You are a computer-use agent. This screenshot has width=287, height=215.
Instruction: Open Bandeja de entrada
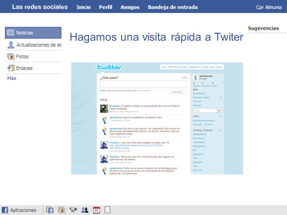tap(173, 7)
